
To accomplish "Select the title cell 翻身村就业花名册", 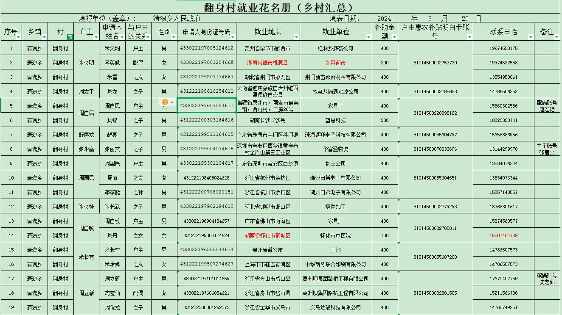I will click(x=280, y=7).
